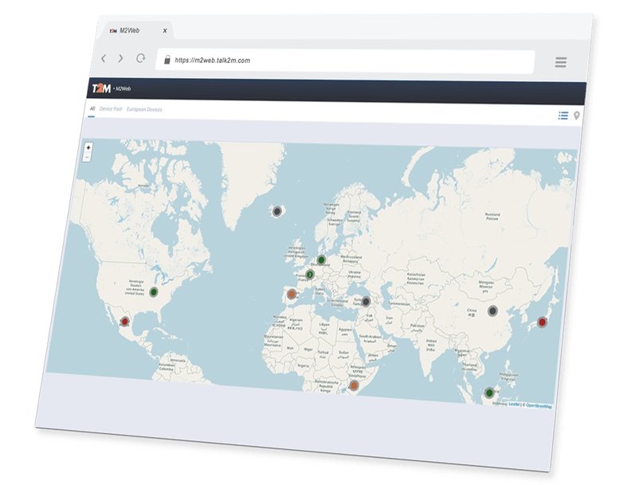Click the red device marker in Japan
This screenshot has height=485, width=639.
click(x=542, y=323)
